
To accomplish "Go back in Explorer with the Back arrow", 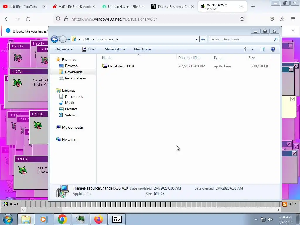I will (x=54, y=40).
